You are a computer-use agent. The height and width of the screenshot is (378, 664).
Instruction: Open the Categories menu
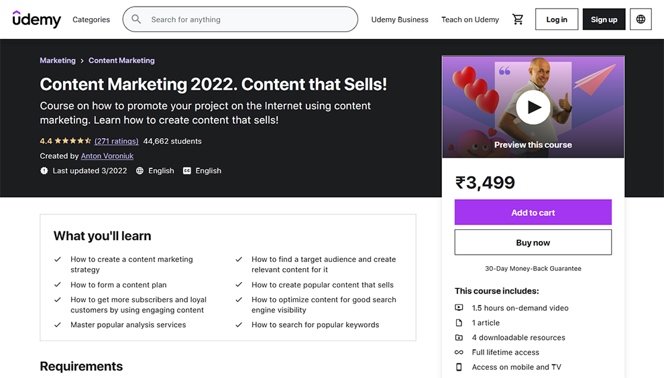point(91,19)
